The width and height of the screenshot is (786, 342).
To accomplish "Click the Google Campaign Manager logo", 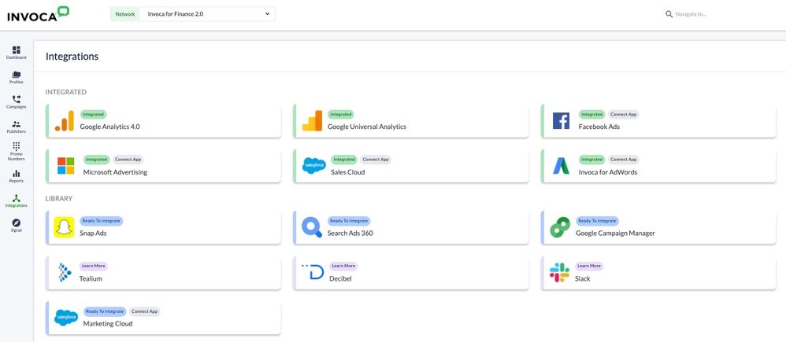I will [560, 227].
